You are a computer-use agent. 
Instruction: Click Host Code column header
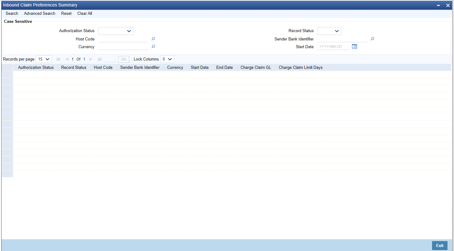[103, 67]
